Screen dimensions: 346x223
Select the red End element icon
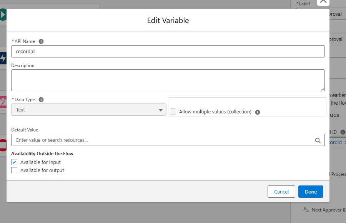tap(3, 145)
